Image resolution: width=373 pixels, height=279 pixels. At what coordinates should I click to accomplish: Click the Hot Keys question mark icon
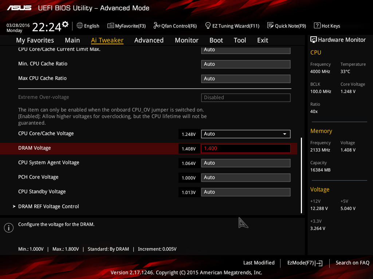pyautogui.click(x=317, y=25)
